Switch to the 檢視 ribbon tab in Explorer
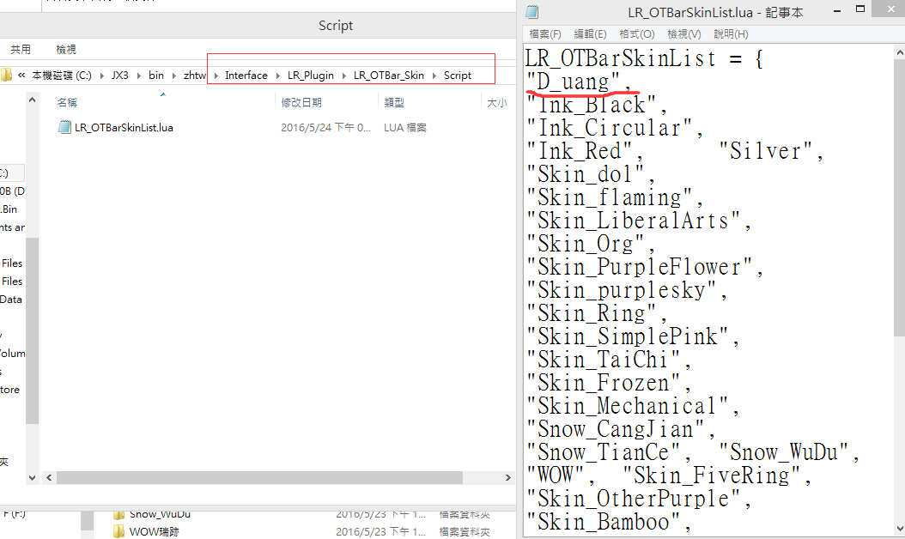Screen dimensions: 905x539 click(66, 50)
